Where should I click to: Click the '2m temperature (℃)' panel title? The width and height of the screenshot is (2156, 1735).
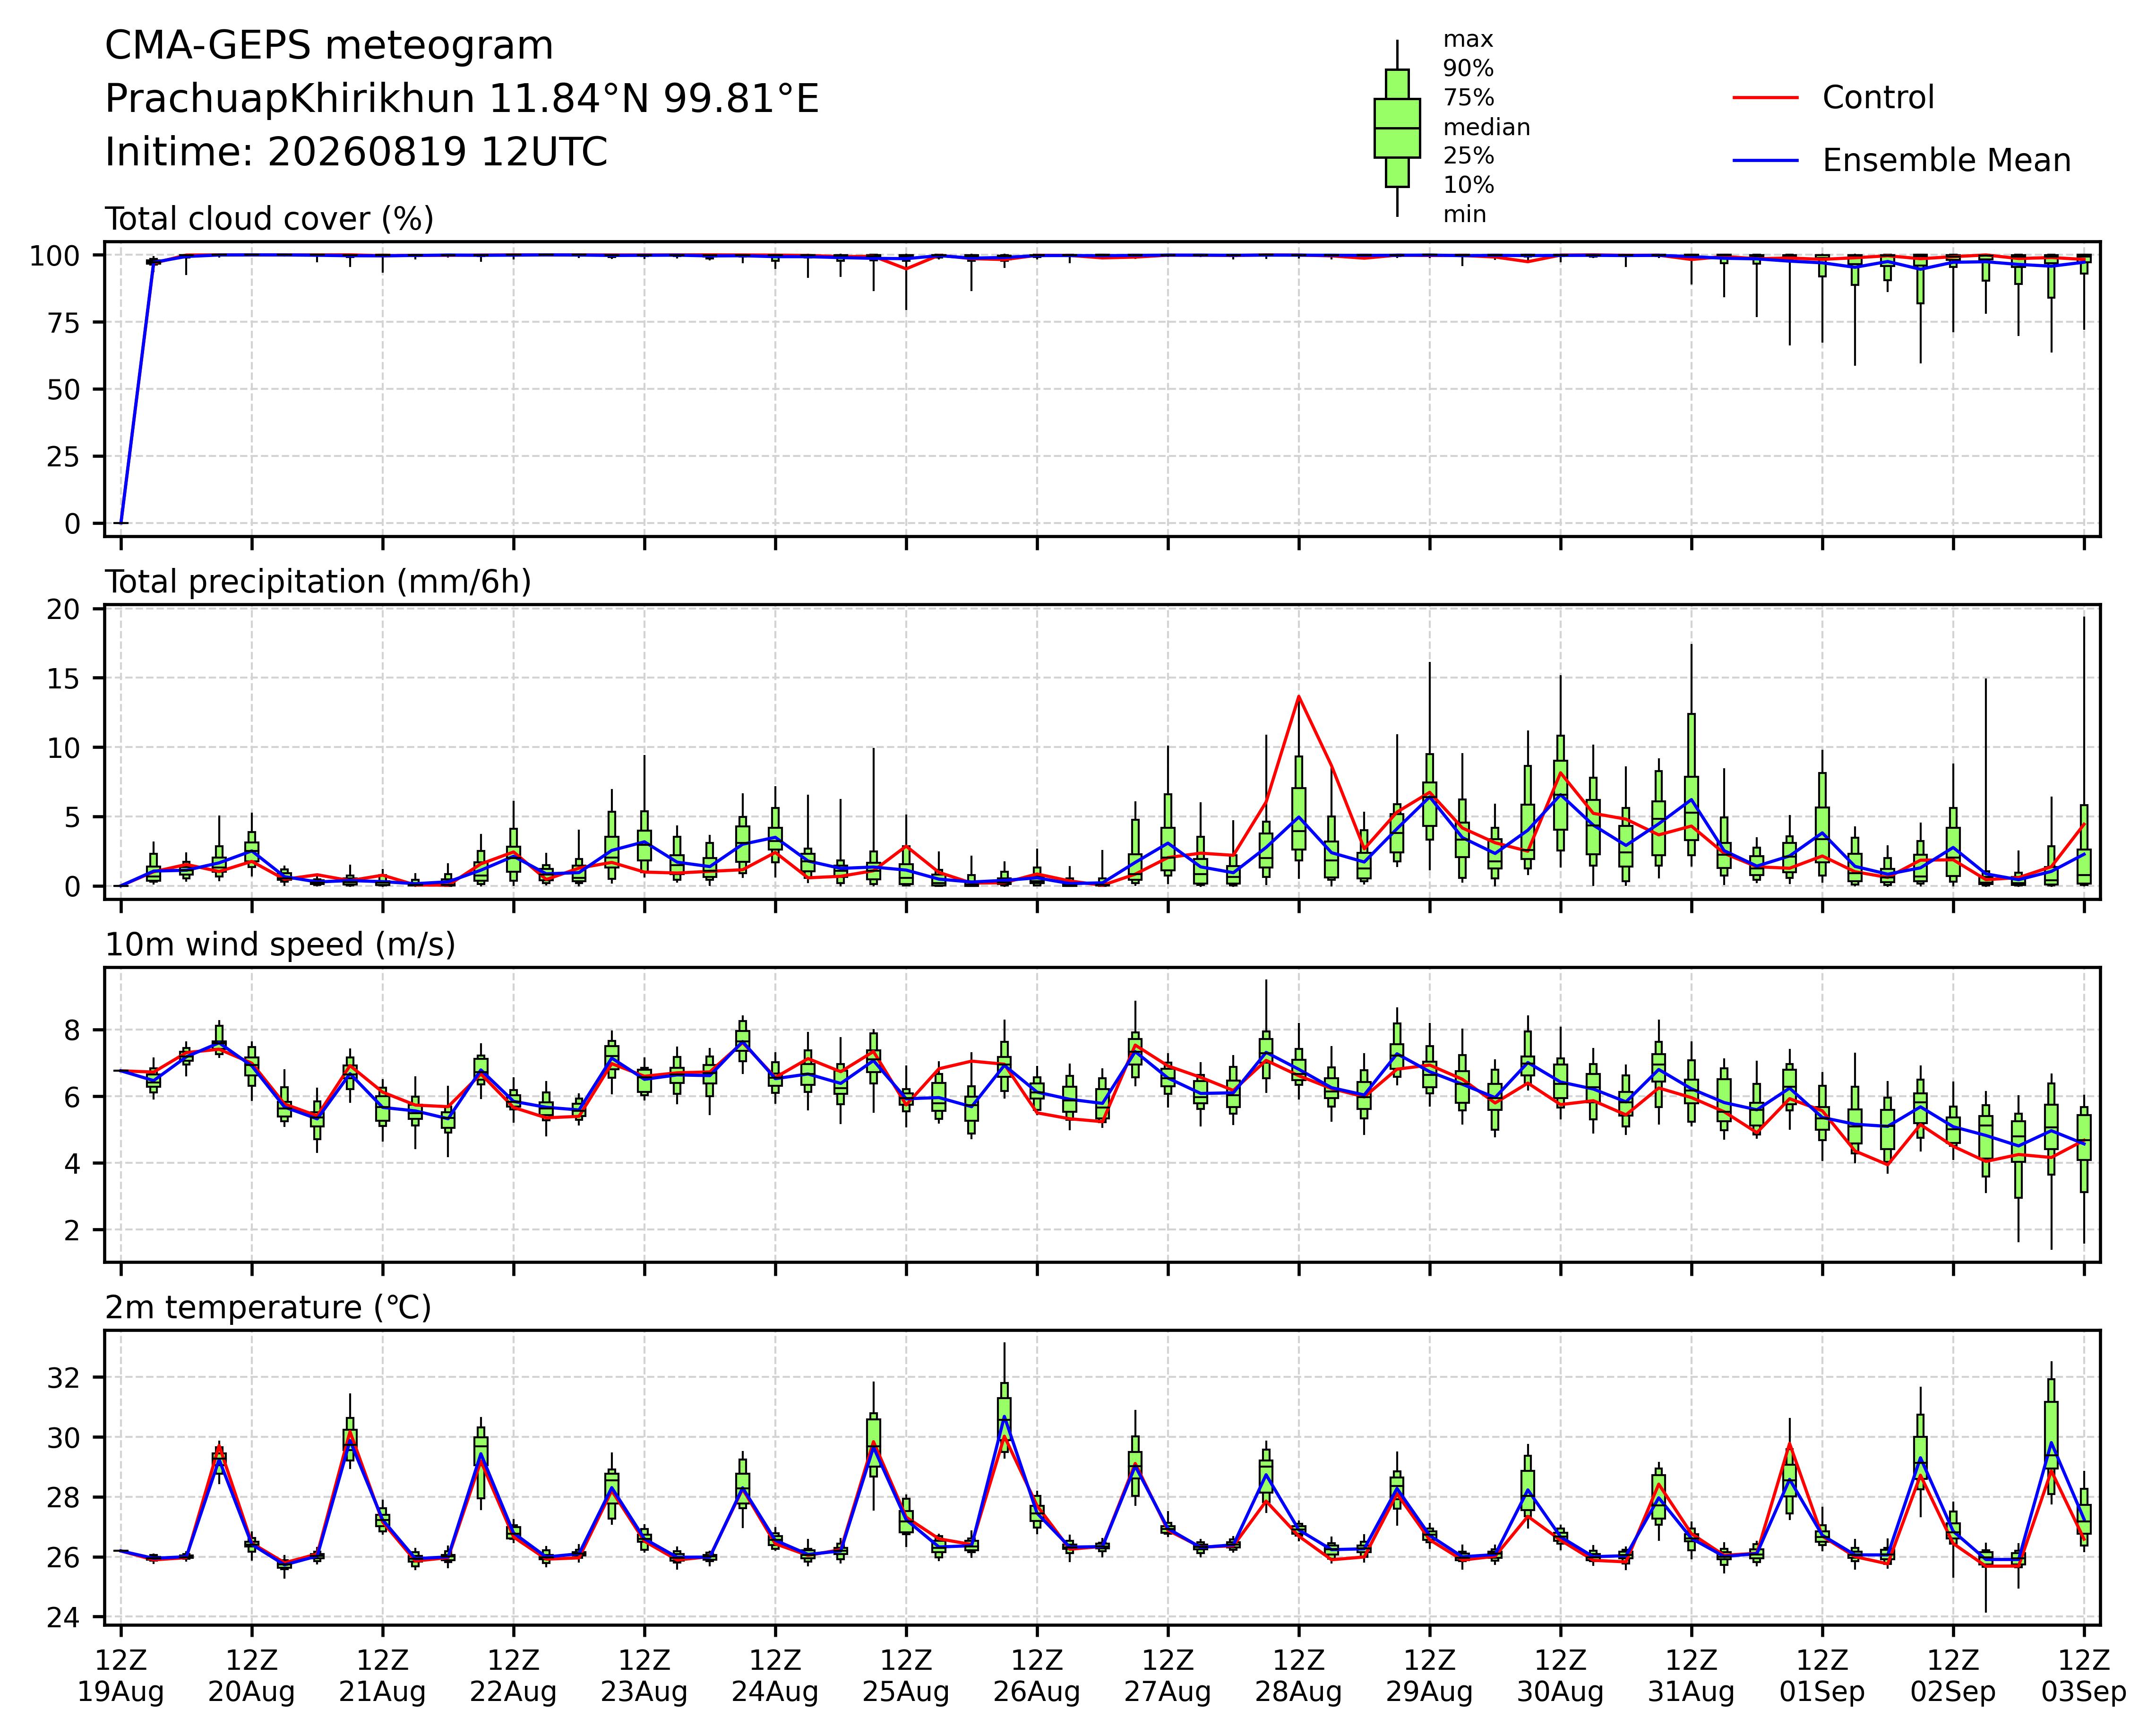pos(268,1308)
